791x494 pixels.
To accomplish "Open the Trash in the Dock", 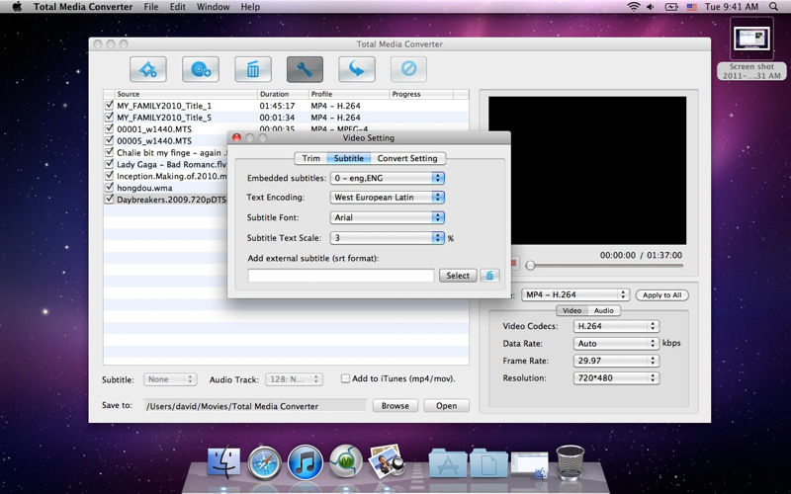I will 571,462.
